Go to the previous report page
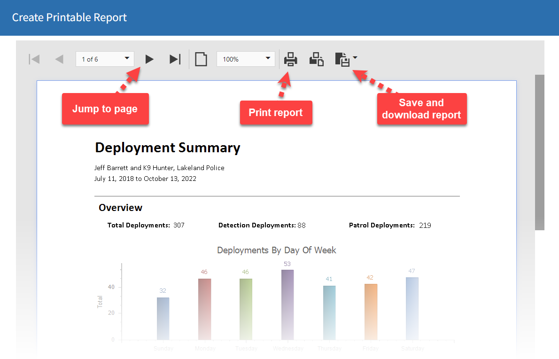Viewport: 559px width, 359px height. (x=59, y=59)
